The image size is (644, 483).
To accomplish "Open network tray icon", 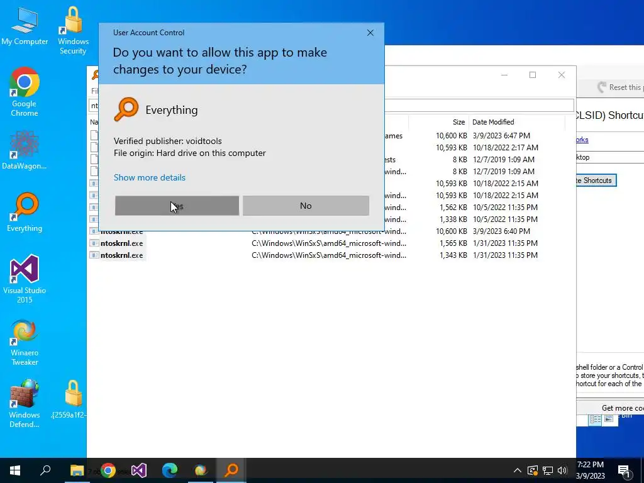I will point(548,470).
